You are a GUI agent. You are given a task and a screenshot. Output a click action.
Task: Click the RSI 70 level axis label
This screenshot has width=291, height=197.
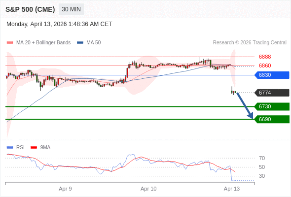[x=262, y=158]
